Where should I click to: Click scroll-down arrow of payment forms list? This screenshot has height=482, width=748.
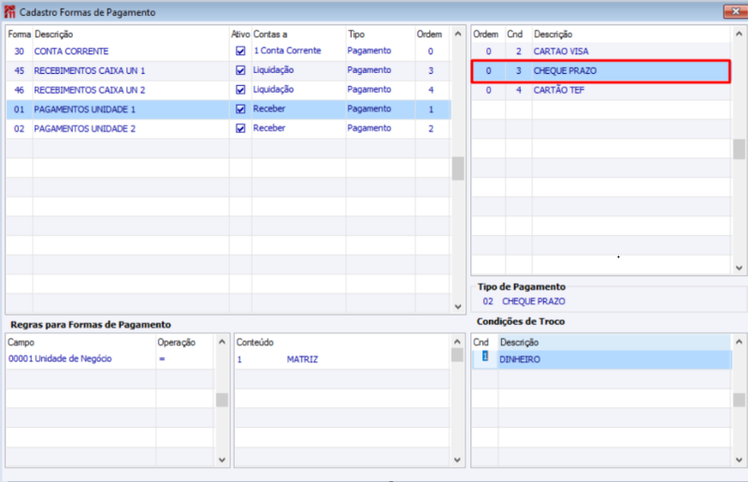458,307
